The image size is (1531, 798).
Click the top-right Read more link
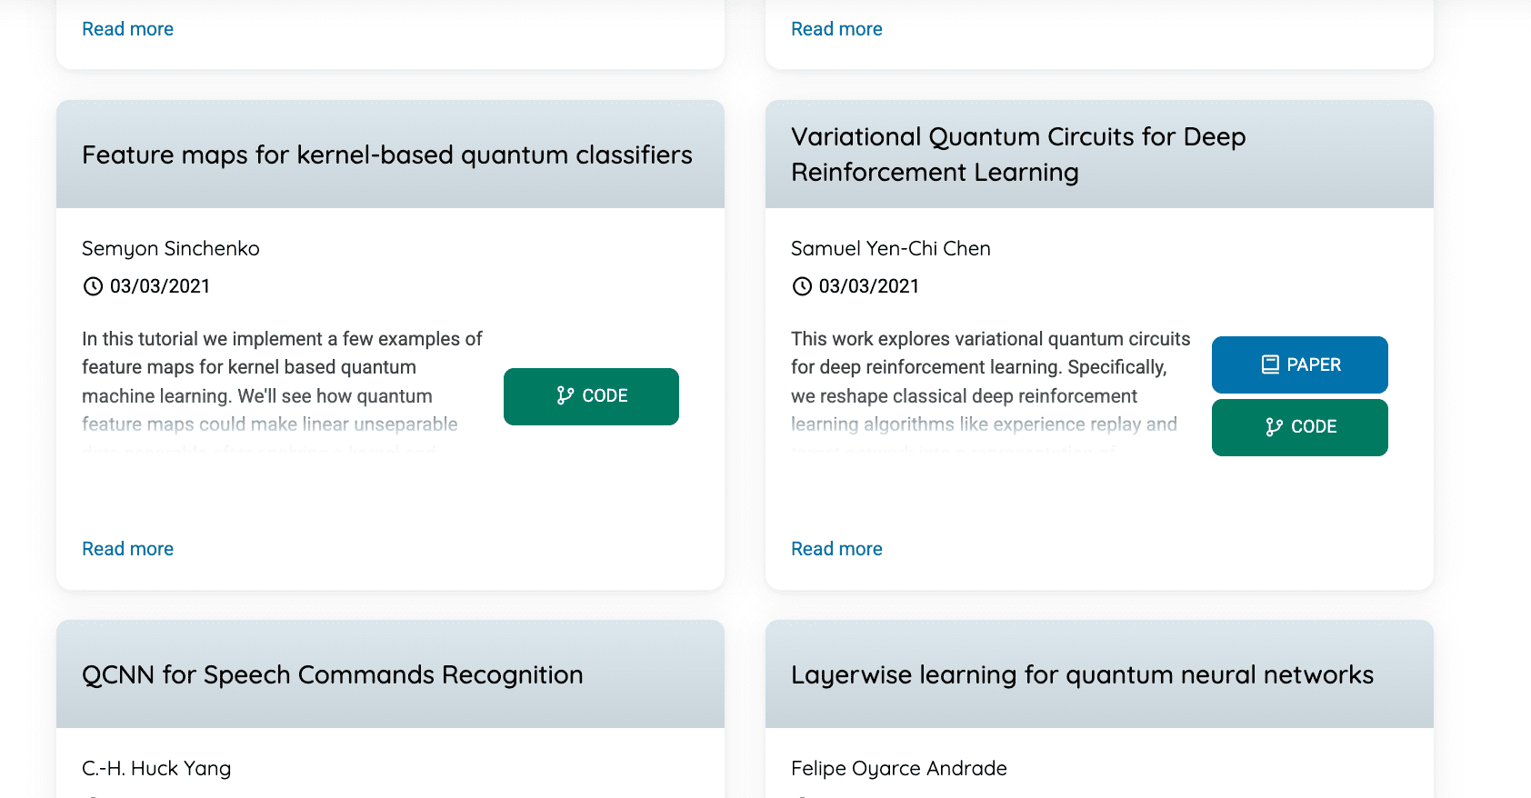(836, 28)
